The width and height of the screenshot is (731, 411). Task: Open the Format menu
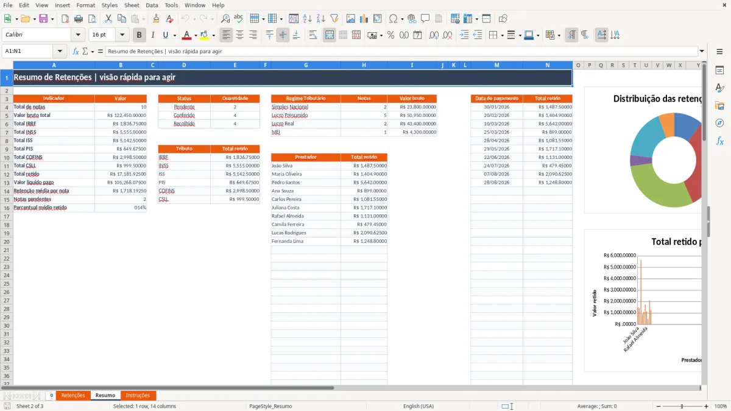[x=85, y=5]
